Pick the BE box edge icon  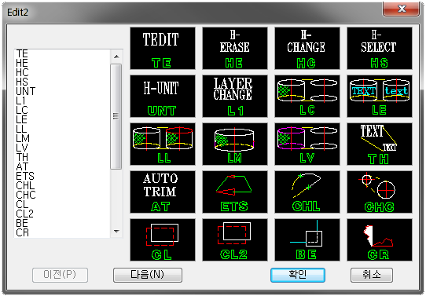click(x=307, y=239)
